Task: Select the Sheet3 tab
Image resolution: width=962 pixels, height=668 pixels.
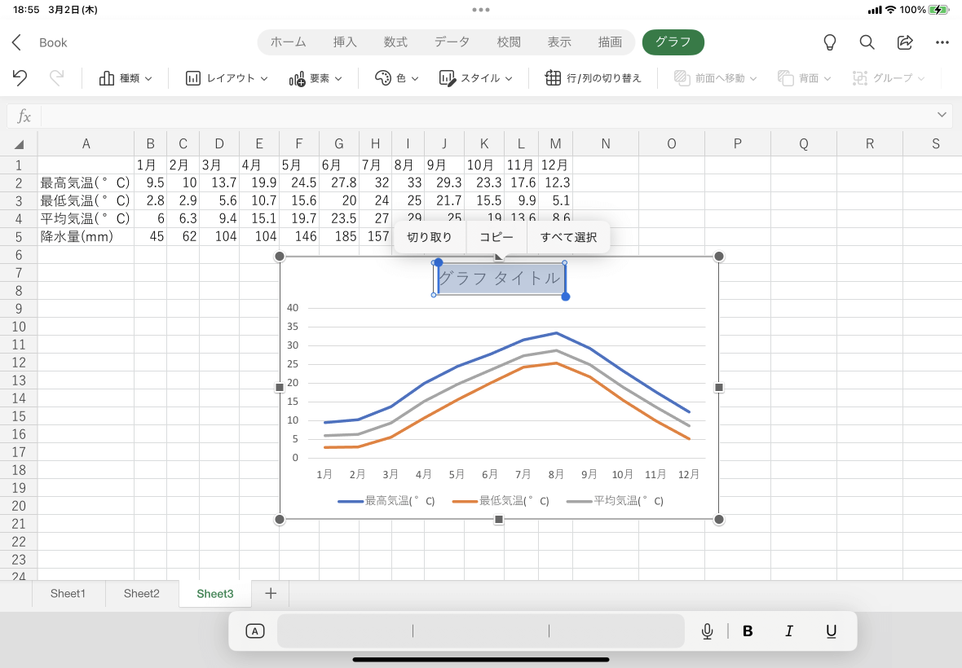Action: pos(214,593)
